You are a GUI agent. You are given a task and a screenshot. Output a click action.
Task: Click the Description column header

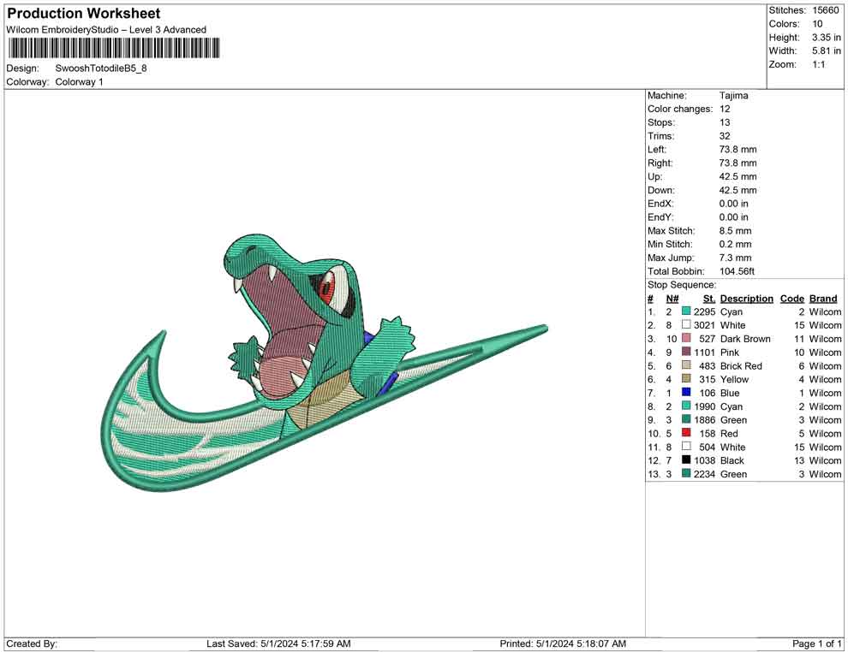point(746,299)
